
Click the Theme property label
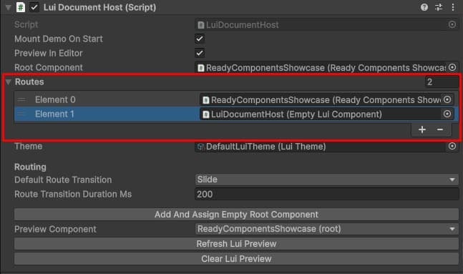(x=29, y=147)
